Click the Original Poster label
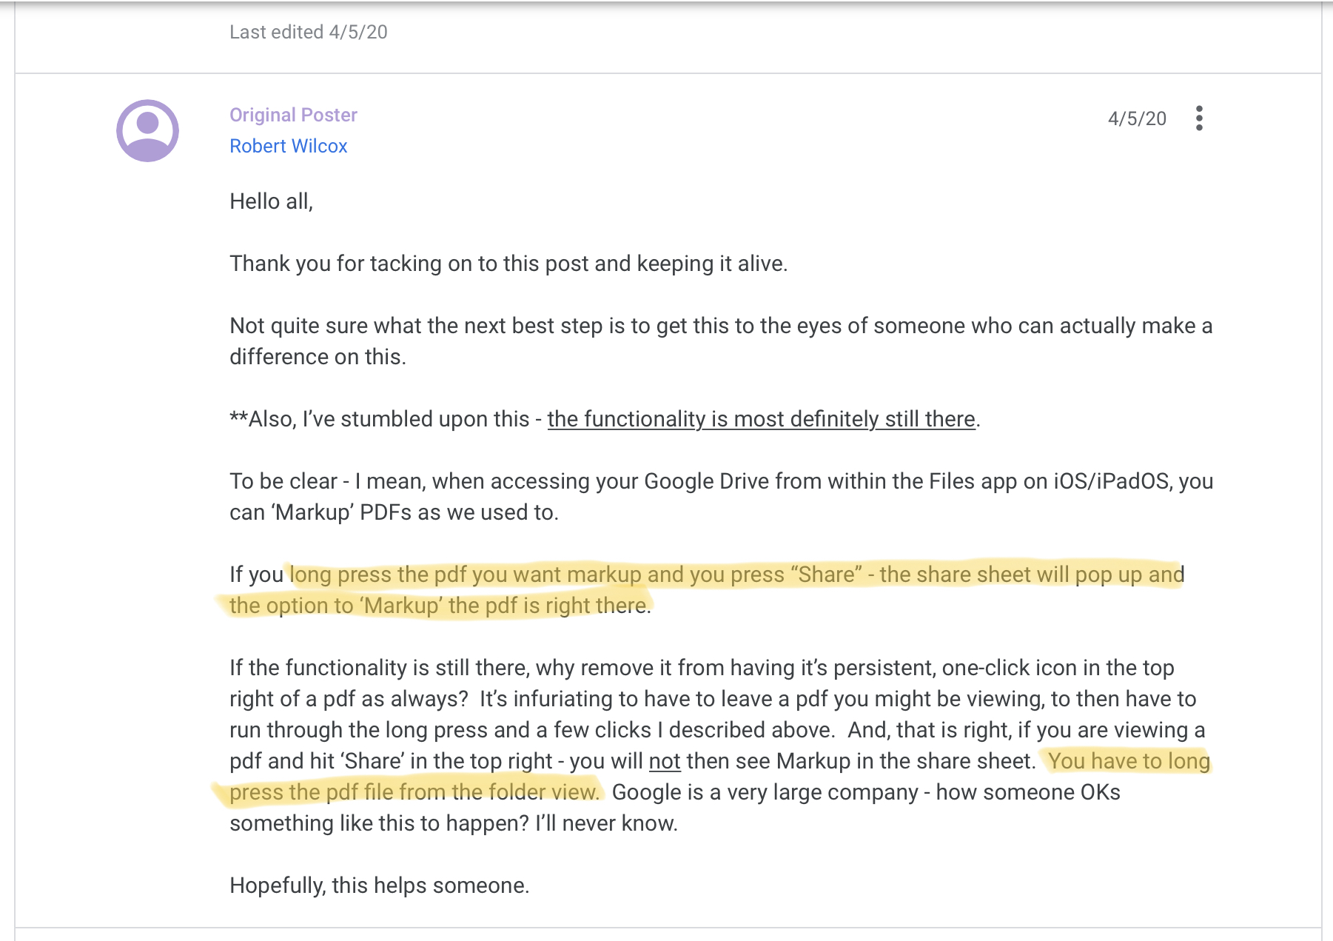Screen dimensions: 1333x941 pos(293,115)
